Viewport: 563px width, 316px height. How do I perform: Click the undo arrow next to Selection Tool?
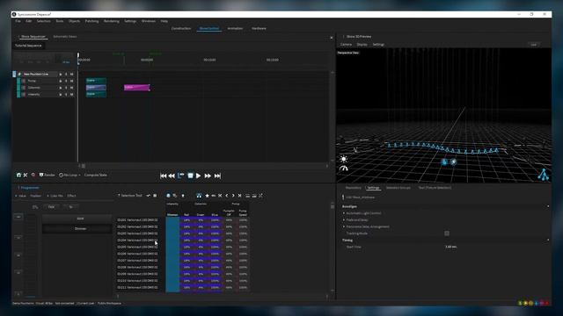coord(148,196)
